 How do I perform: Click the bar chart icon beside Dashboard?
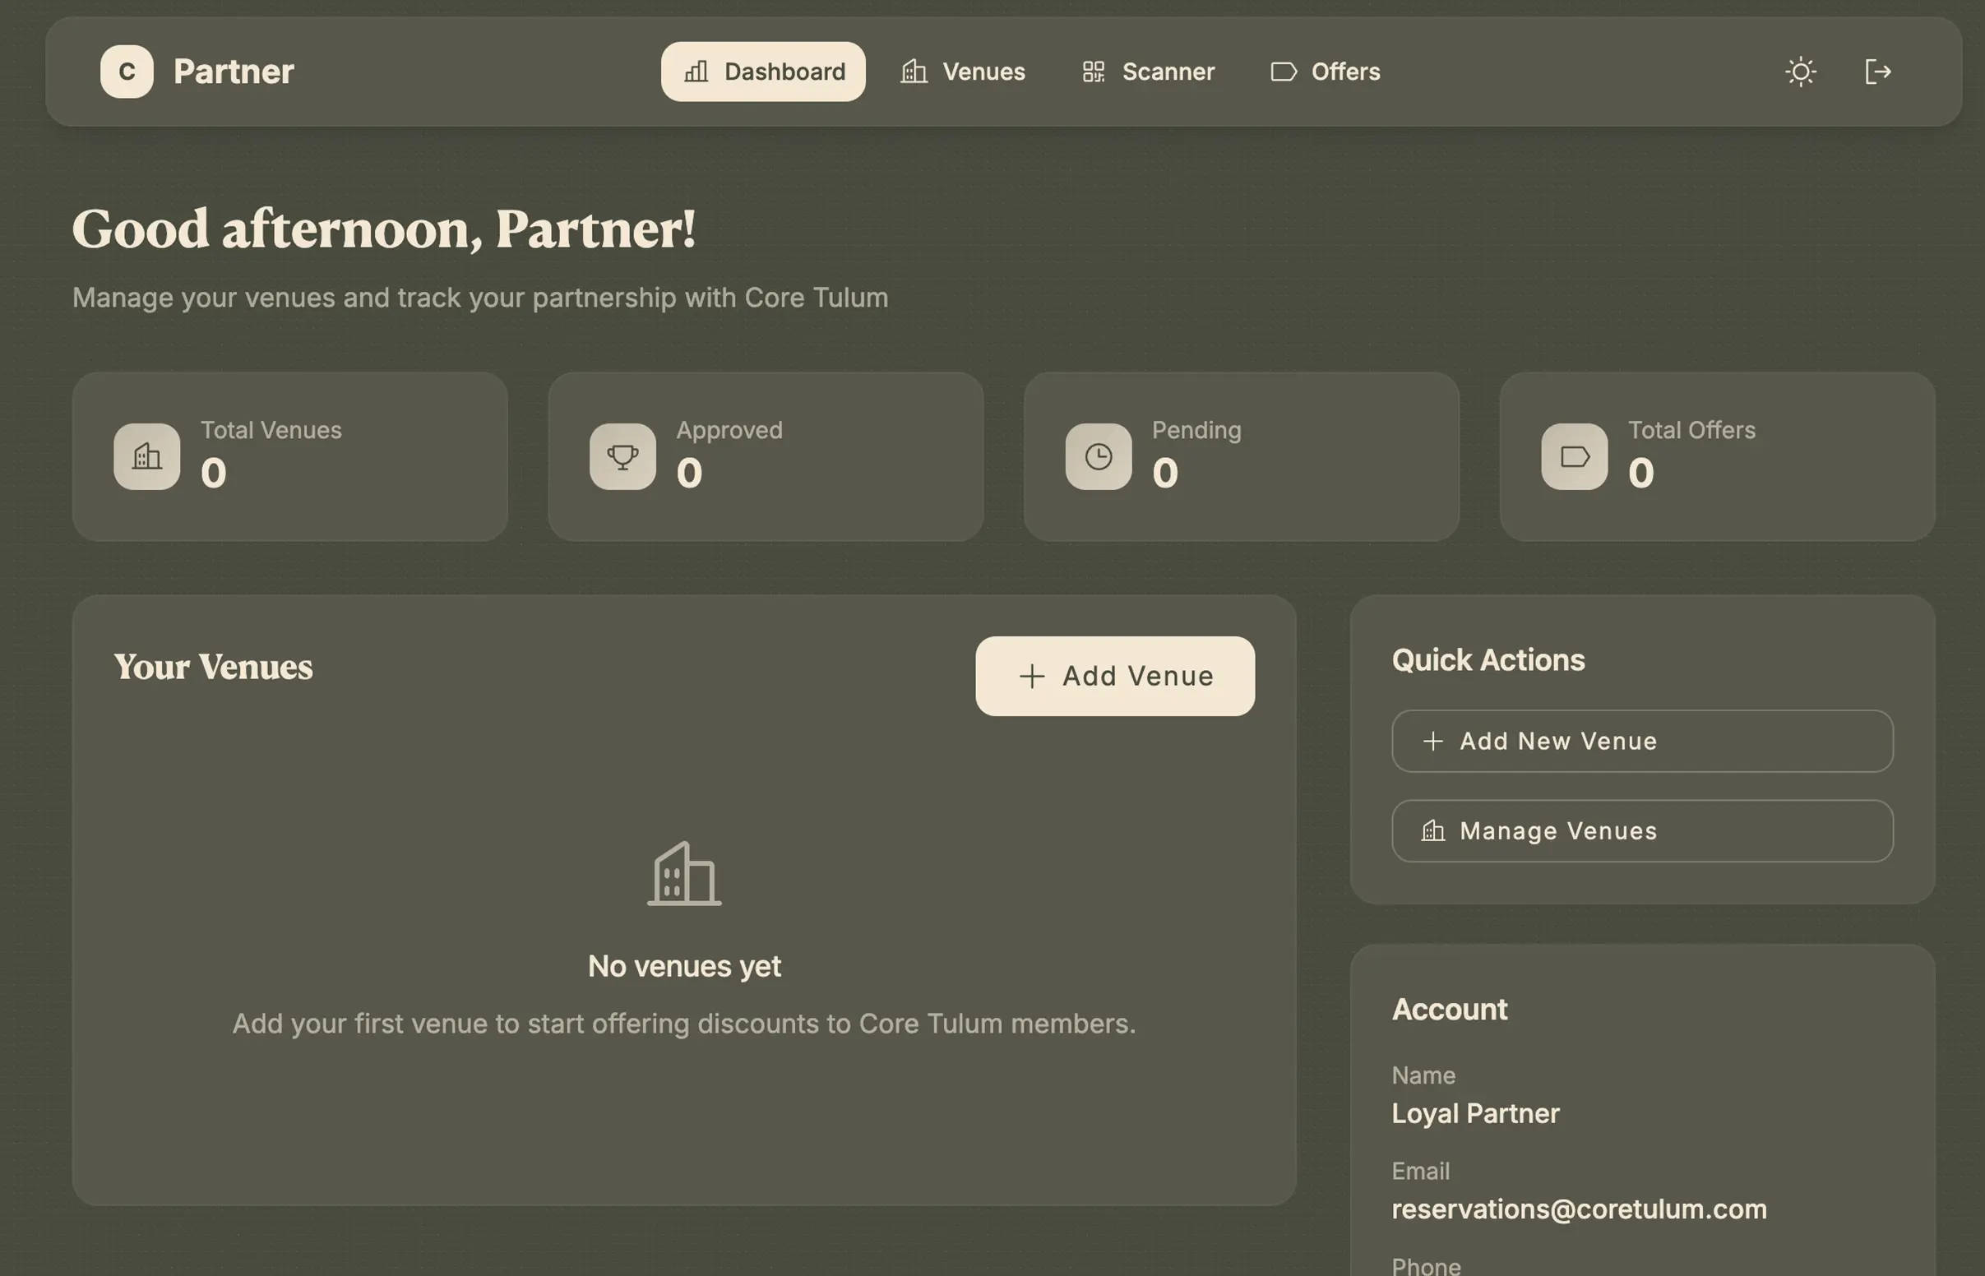tap(695, 72)
